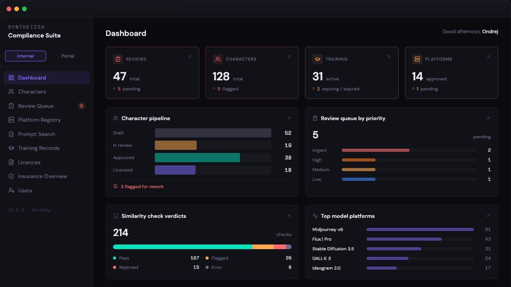Click the Flux.1 Pro platform label
Screen dimensions: 511x287
tap(322, 239)
